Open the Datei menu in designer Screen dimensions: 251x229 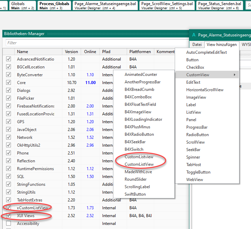(x=197, y=45)
